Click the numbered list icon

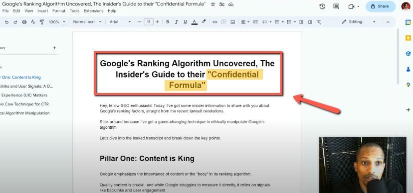tap(289, 22)
